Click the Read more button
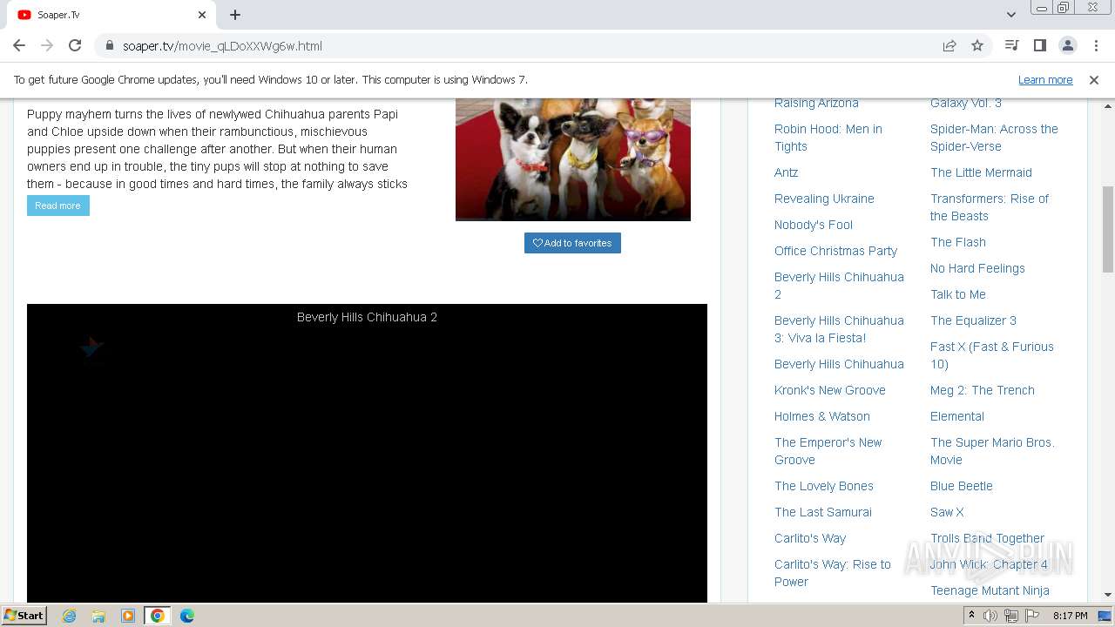Screen dimensions: 1115x627 pyautogui.click(x=57, y=206)
